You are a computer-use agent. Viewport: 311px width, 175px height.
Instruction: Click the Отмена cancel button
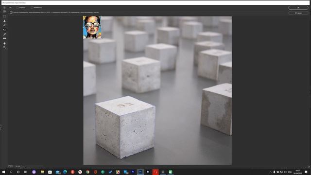(298, 13)
